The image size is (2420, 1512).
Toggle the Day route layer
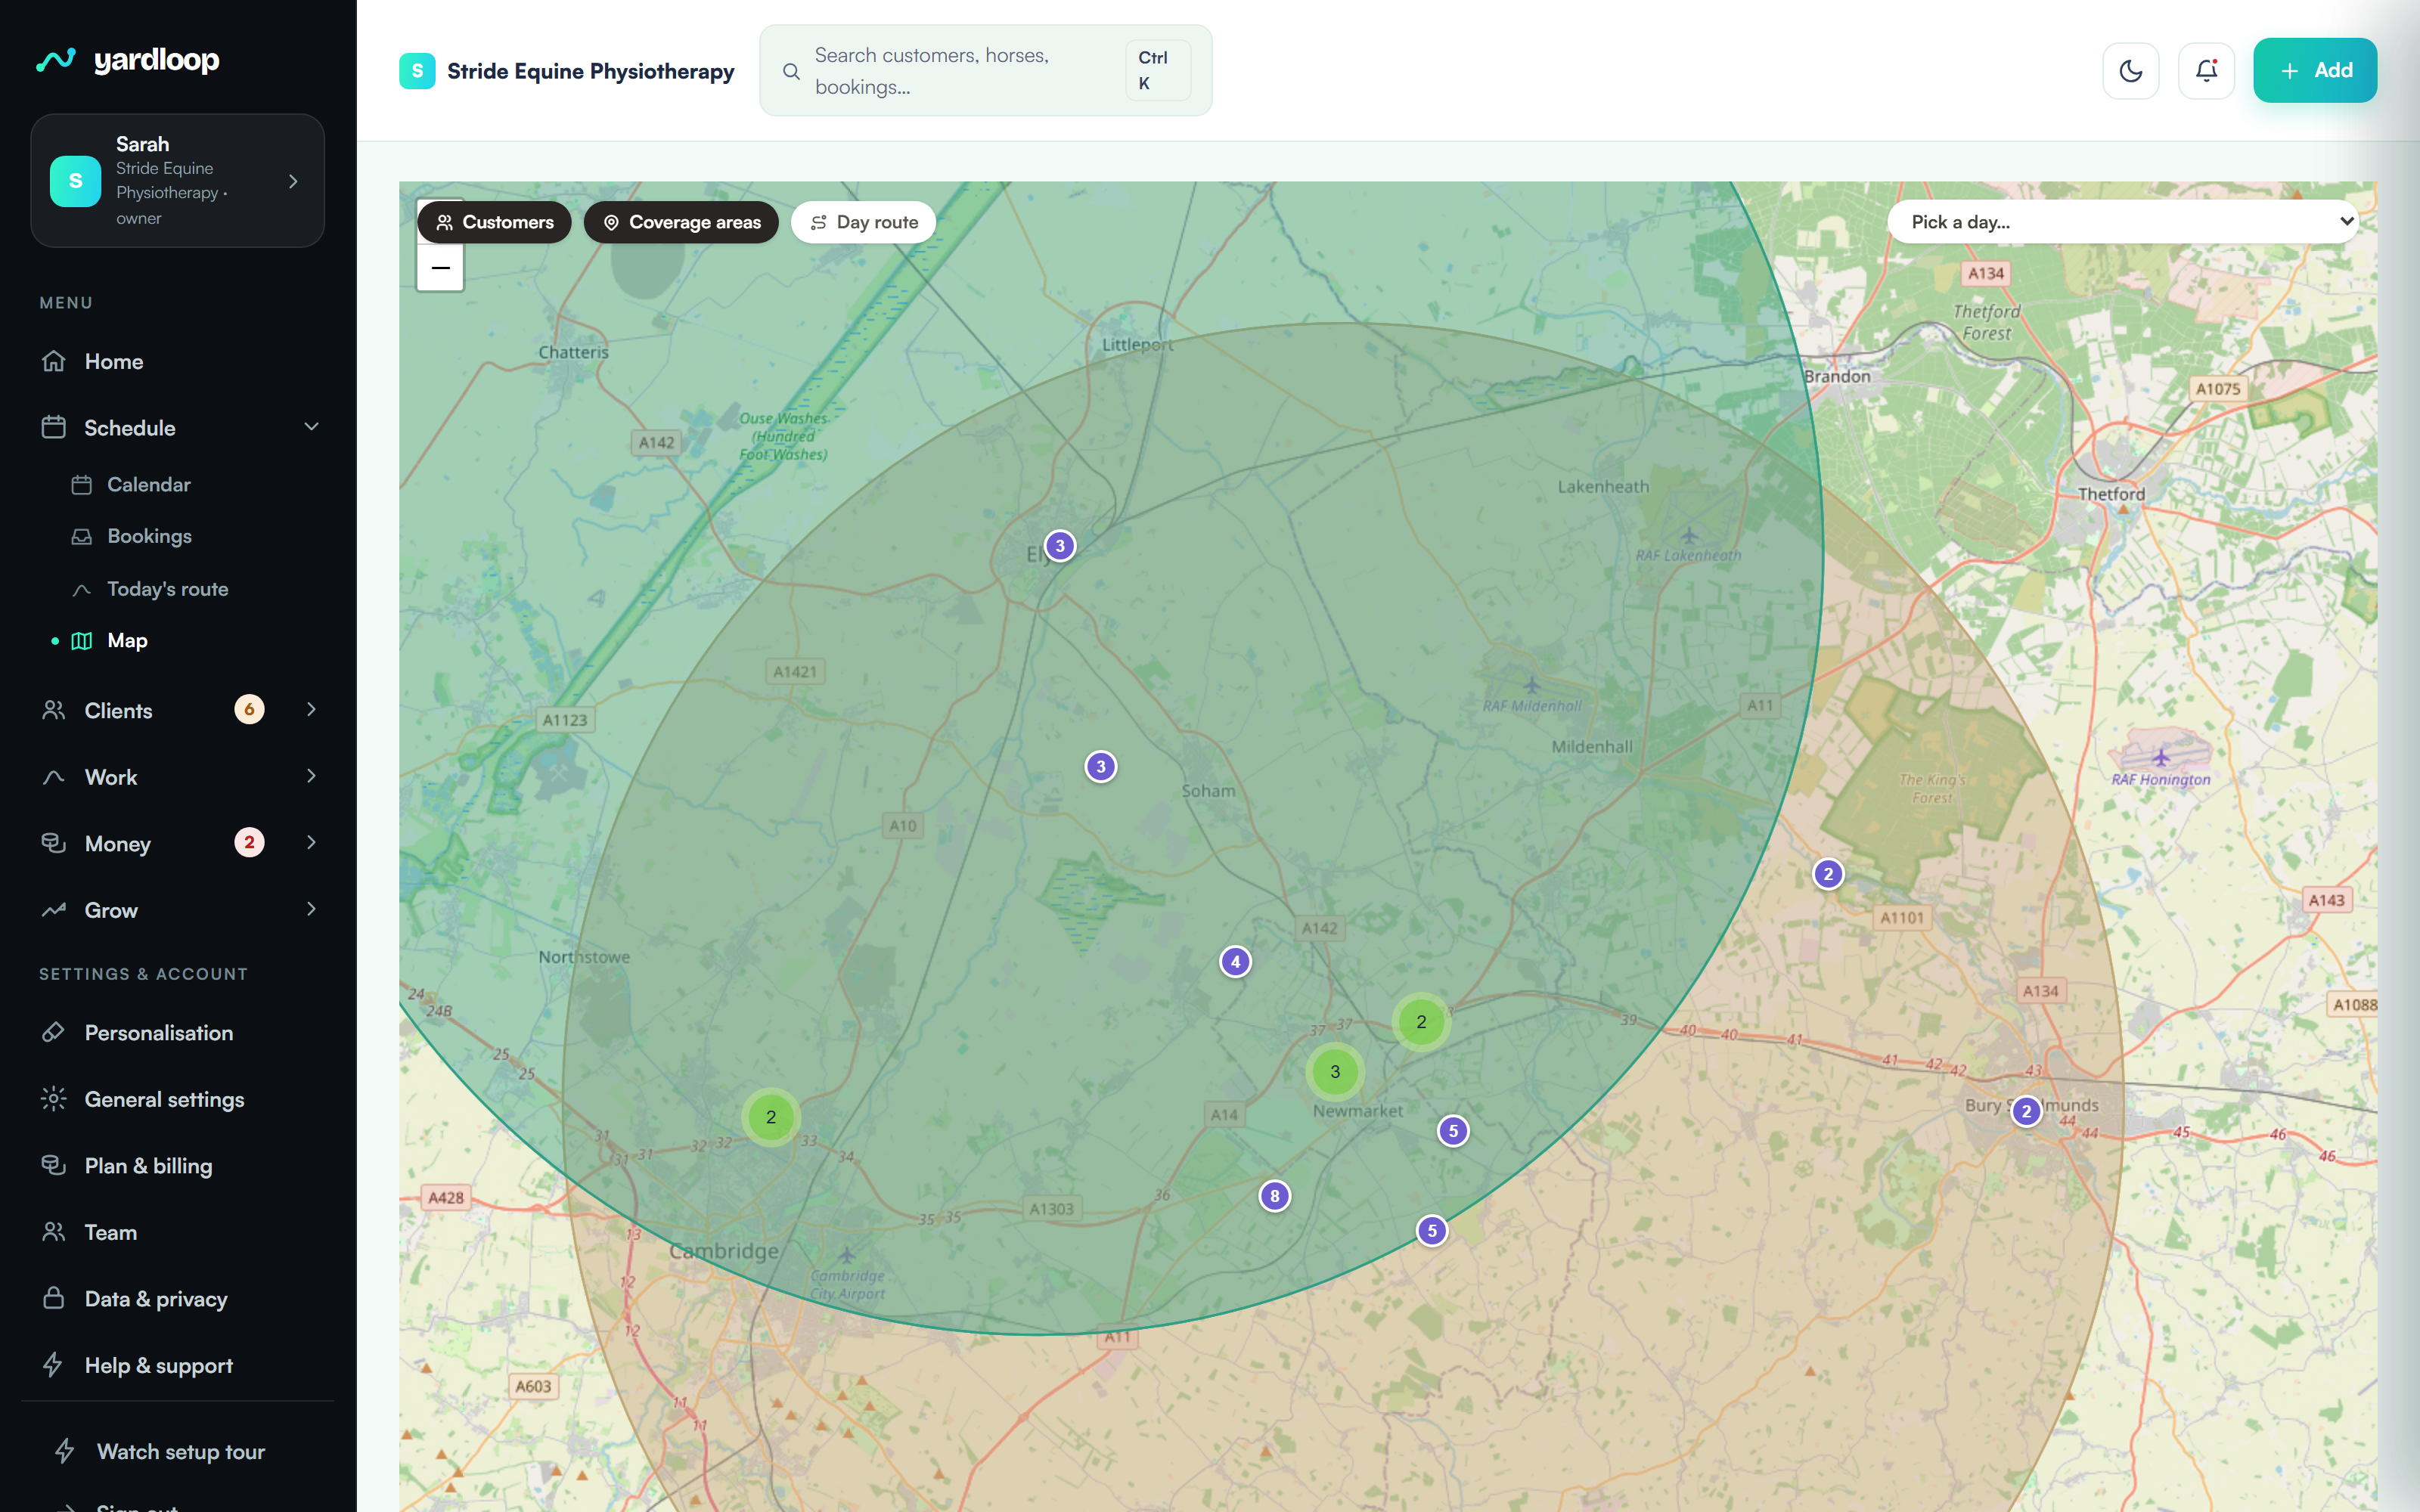pos(863,222)
